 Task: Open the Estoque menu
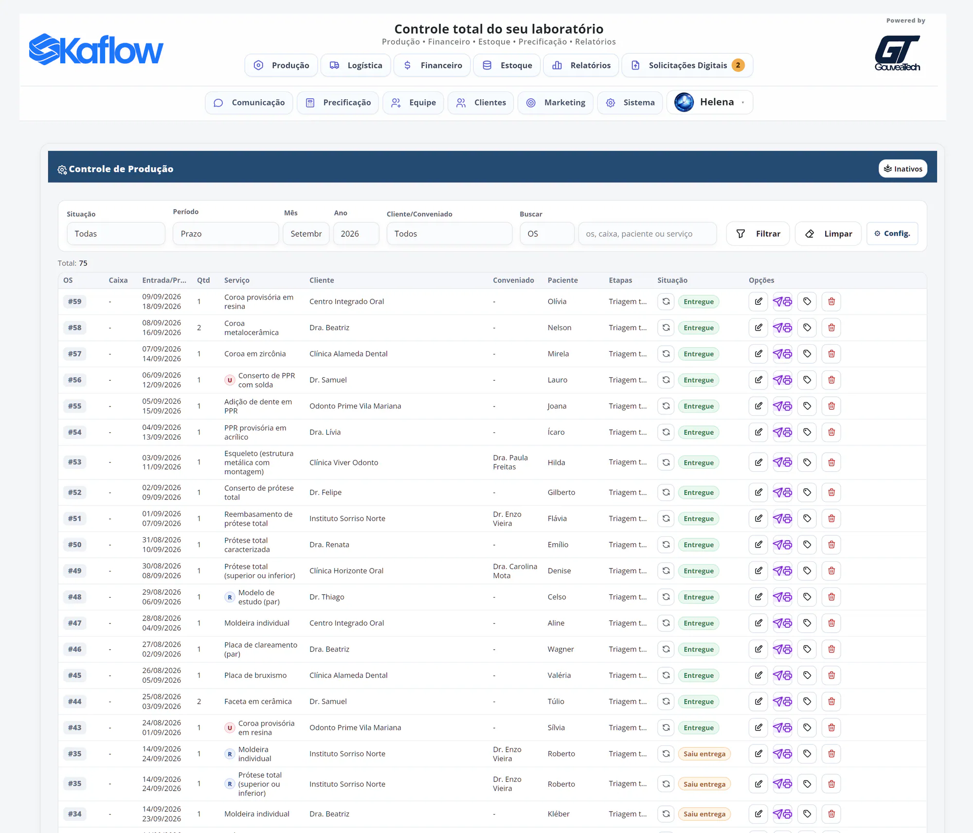[x=507, y=65]
